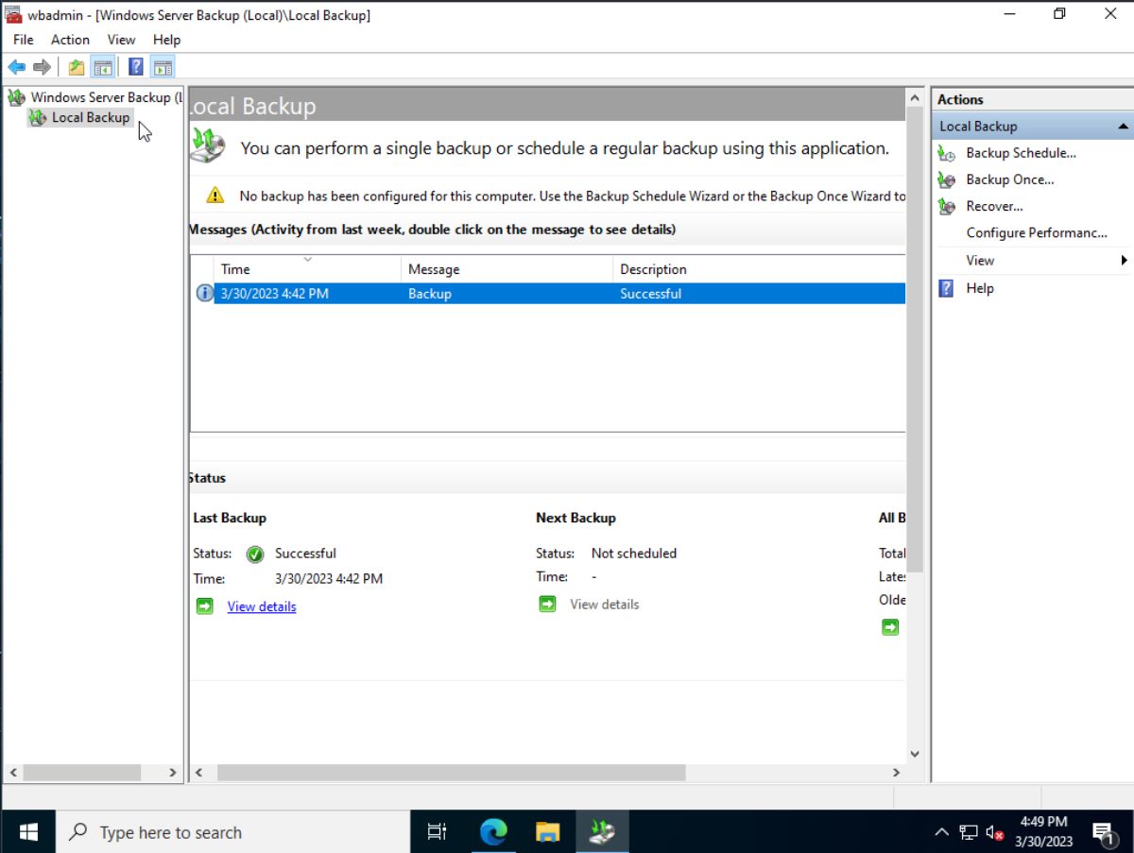Toggle the Show/Hide Action Pane button

tap(163, 67)
